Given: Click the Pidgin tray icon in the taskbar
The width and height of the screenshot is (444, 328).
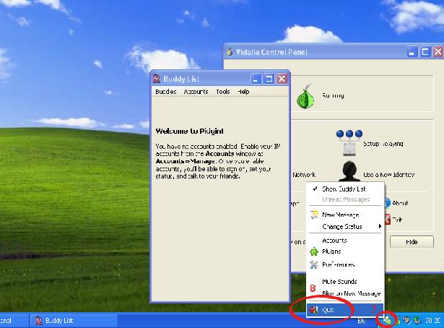Looking at the screenshot, I should point(388,319).
